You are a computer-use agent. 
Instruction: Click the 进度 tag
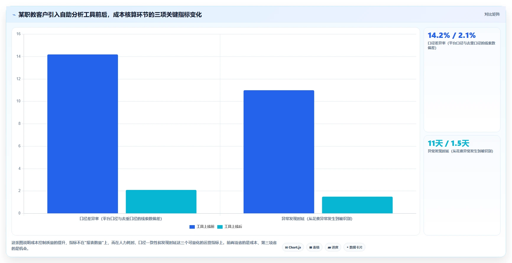(x=333, y=247)
